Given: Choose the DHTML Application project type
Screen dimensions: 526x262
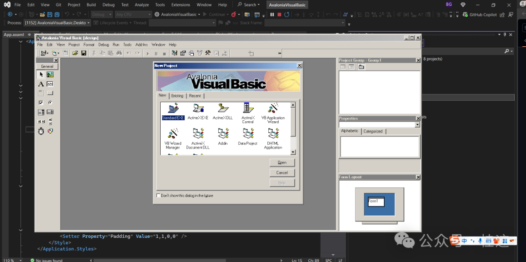Looking at the screenshot, I should 273,138.
